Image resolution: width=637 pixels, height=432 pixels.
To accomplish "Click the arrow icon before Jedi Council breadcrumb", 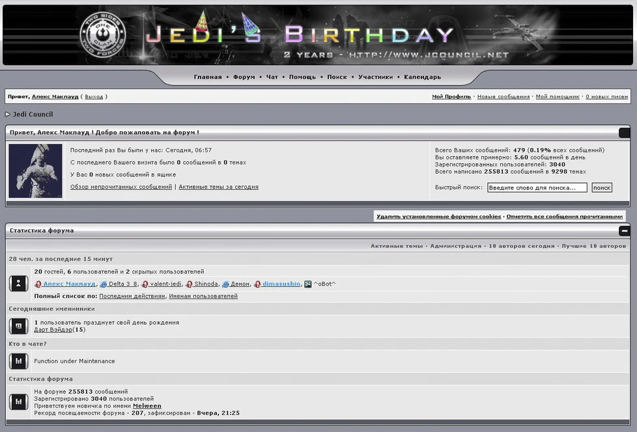I will pos(7,115).
